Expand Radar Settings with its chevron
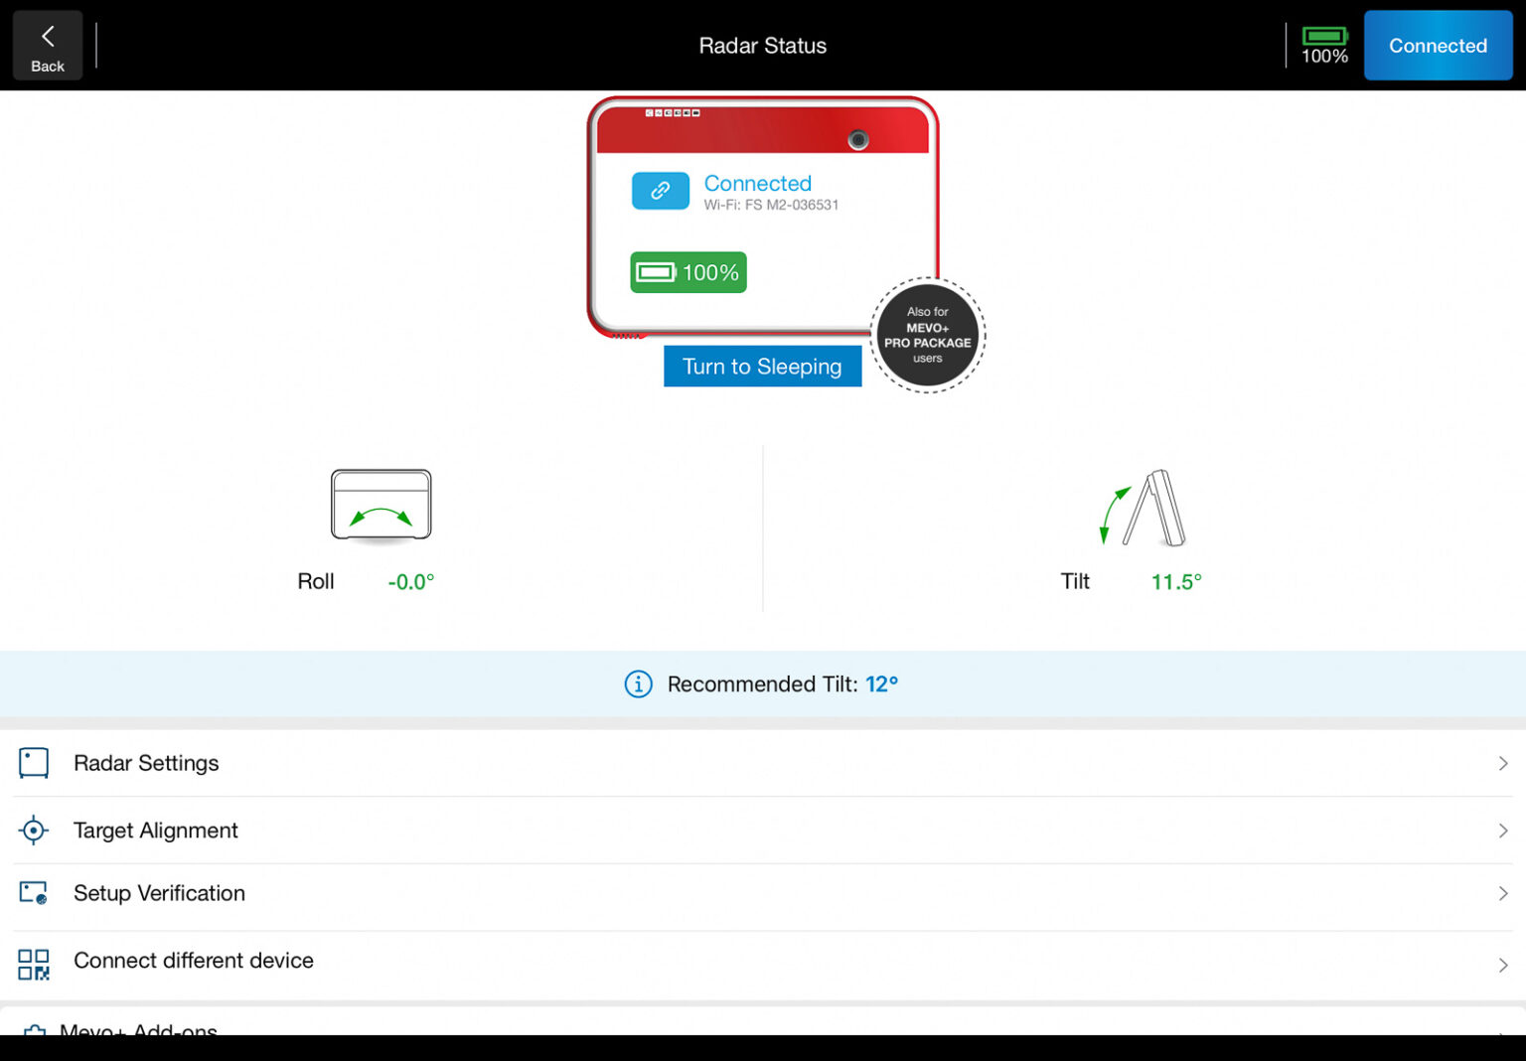 tap(1502, 763)
